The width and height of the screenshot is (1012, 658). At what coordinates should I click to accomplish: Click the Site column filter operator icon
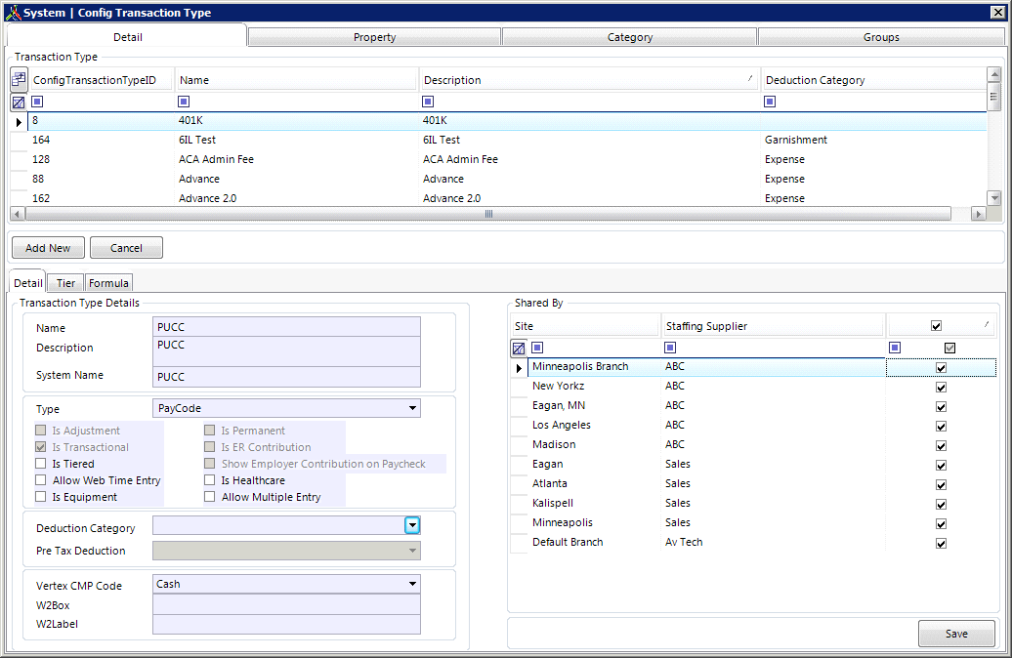tap(537, 348)
